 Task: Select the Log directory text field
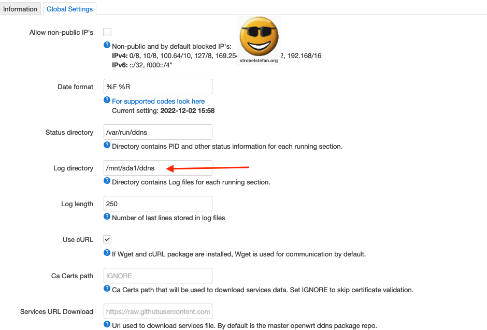[x=157, y=167]
